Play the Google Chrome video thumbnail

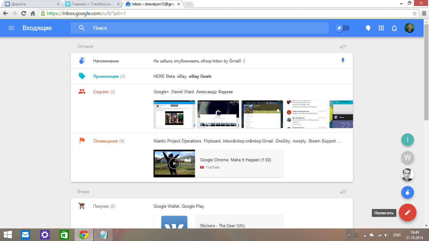[174, 163]
